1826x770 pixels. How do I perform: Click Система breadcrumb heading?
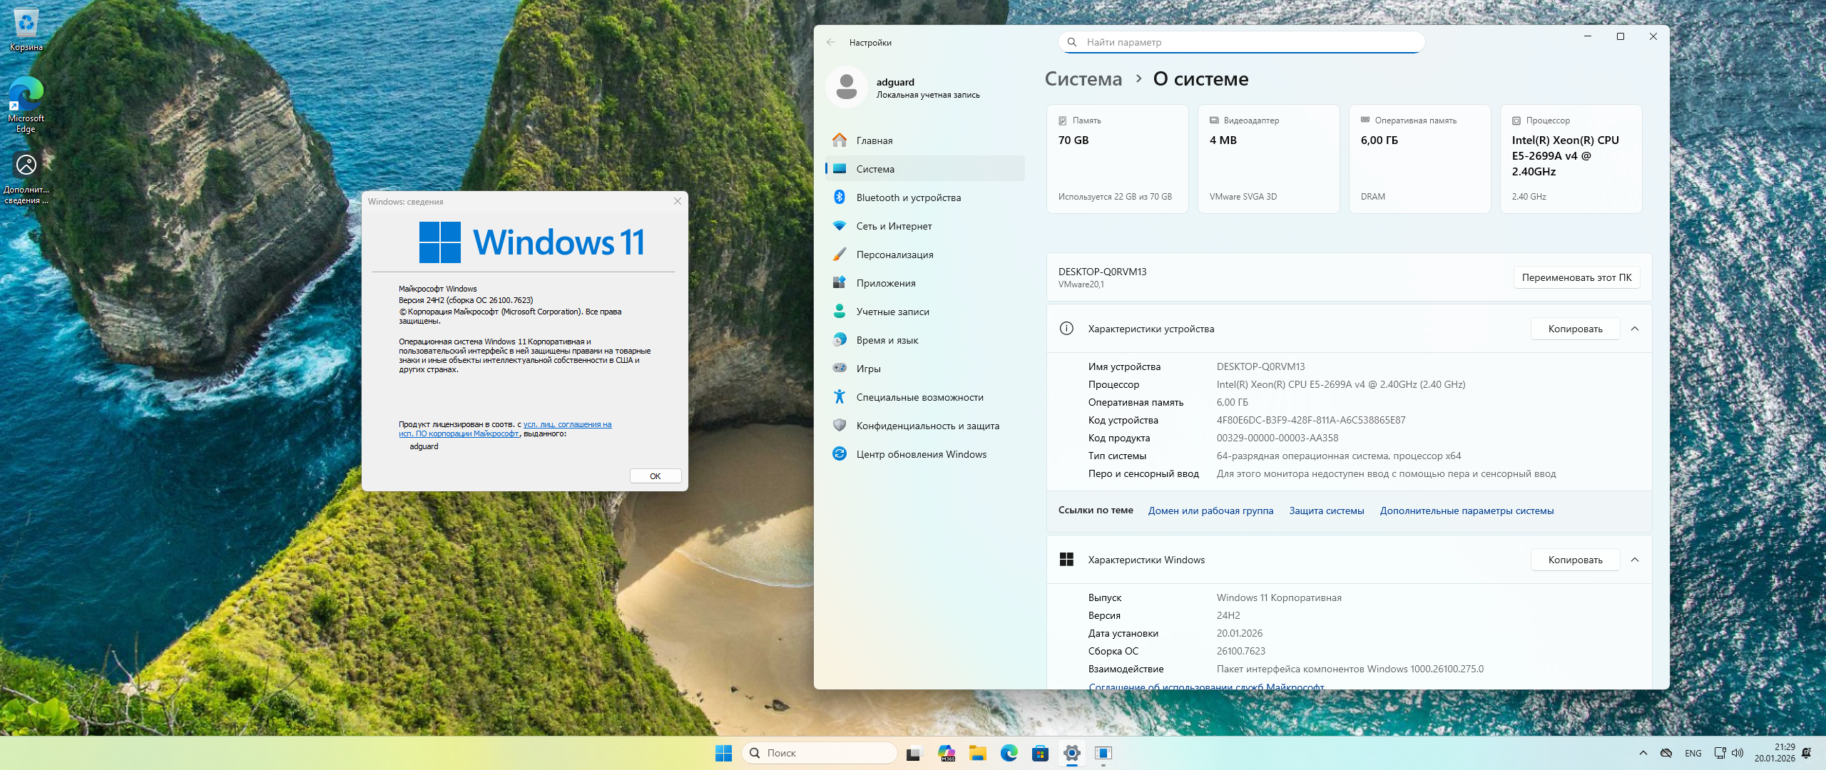coord(1083,79)
